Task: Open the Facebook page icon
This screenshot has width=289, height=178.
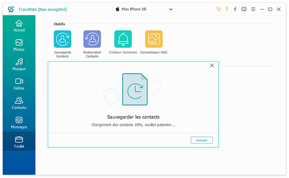Action: (x=235, y=9)
